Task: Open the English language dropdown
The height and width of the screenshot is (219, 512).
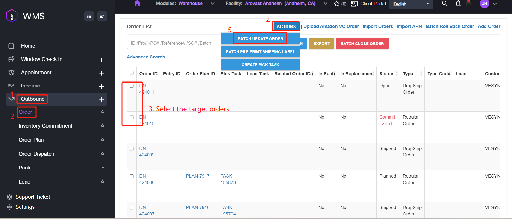Action: [411, 4]
